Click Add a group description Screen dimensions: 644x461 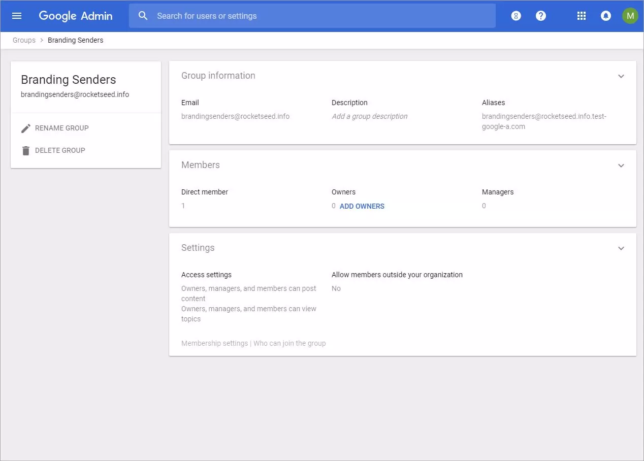tap(370, 116)
